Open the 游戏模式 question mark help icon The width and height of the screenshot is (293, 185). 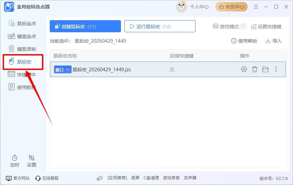pos(243,26)
